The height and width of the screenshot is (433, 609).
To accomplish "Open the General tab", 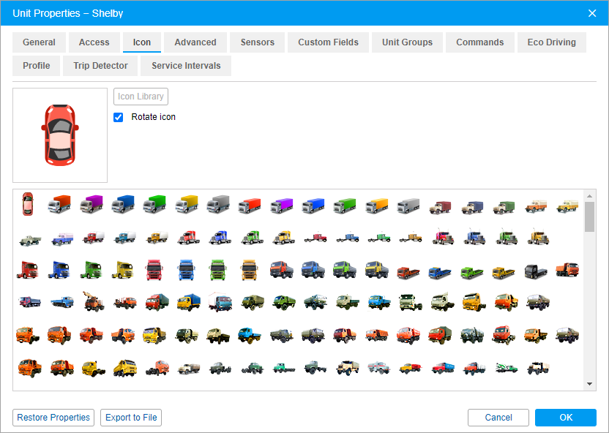I will click(x=39, y=42).
